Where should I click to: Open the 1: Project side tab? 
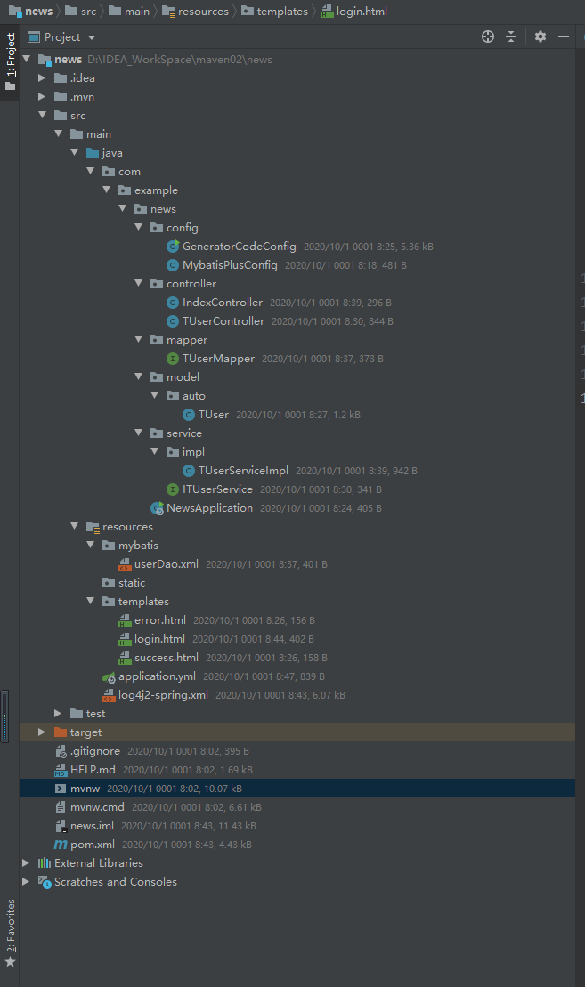coord(10,61)
